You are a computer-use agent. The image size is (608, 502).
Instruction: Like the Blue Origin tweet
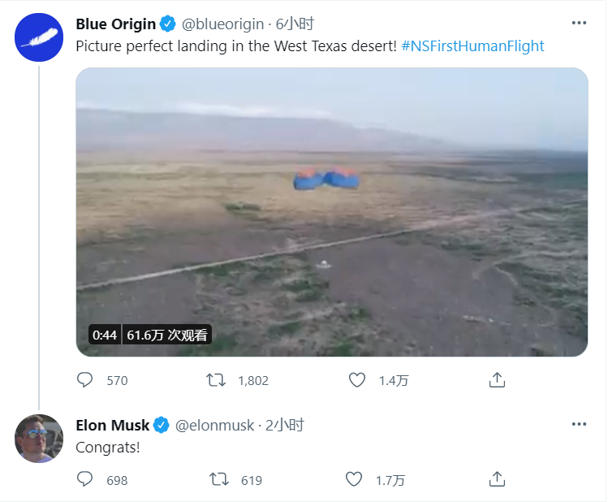tap(356, 380)
